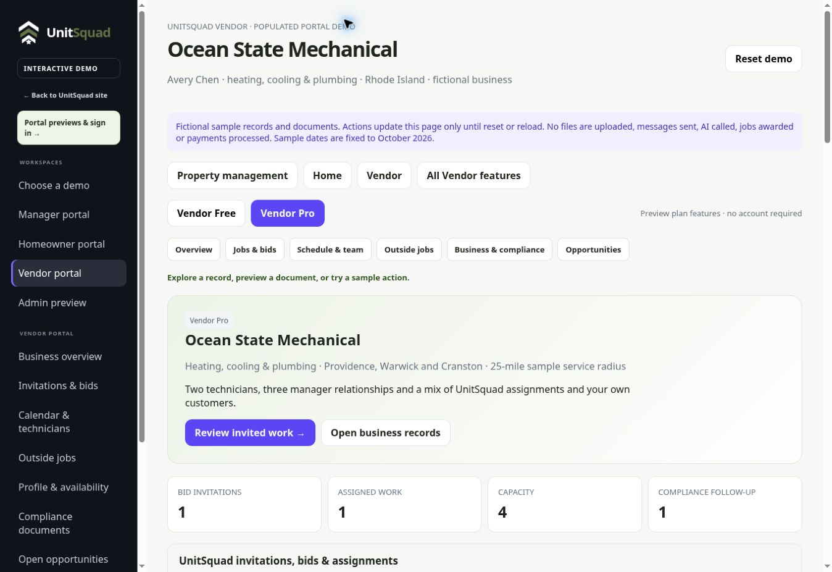
Task: Go to Invitations & bids section
Action: [69, 385]
